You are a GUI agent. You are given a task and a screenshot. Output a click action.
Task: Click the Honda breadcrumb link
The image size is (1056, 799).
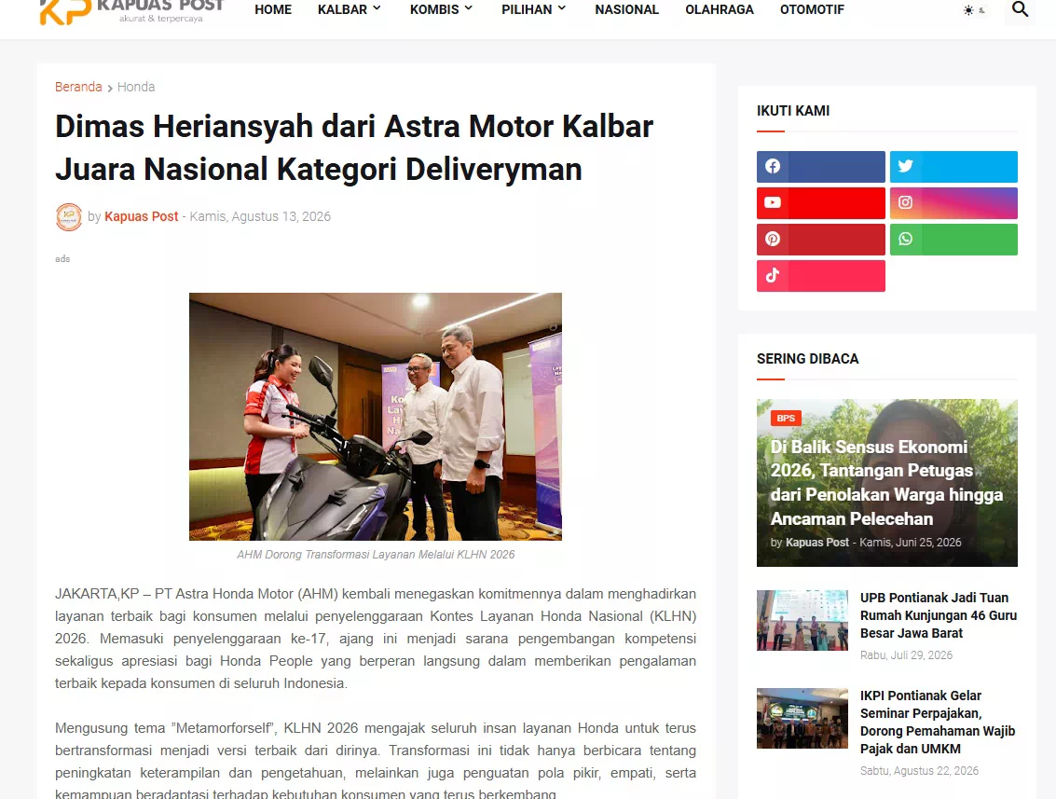click(136, 87)
